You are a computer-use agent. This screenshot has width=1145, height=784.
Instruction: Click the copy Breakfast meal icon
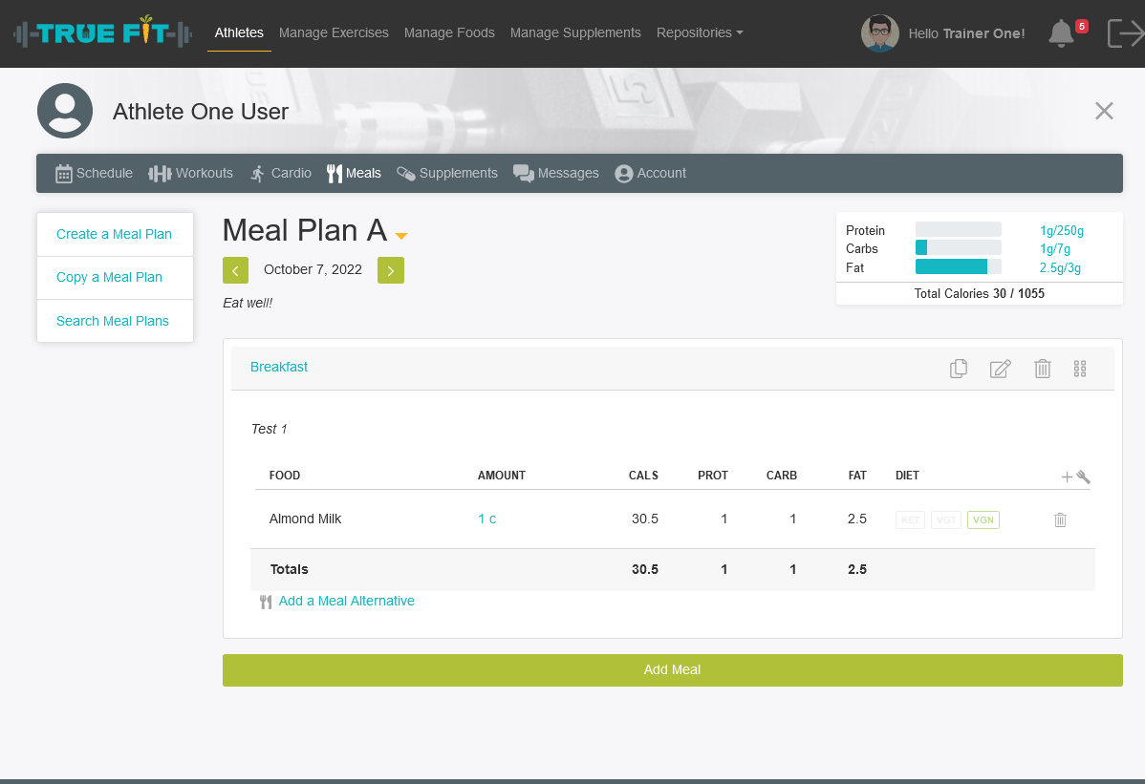(959, 369)
